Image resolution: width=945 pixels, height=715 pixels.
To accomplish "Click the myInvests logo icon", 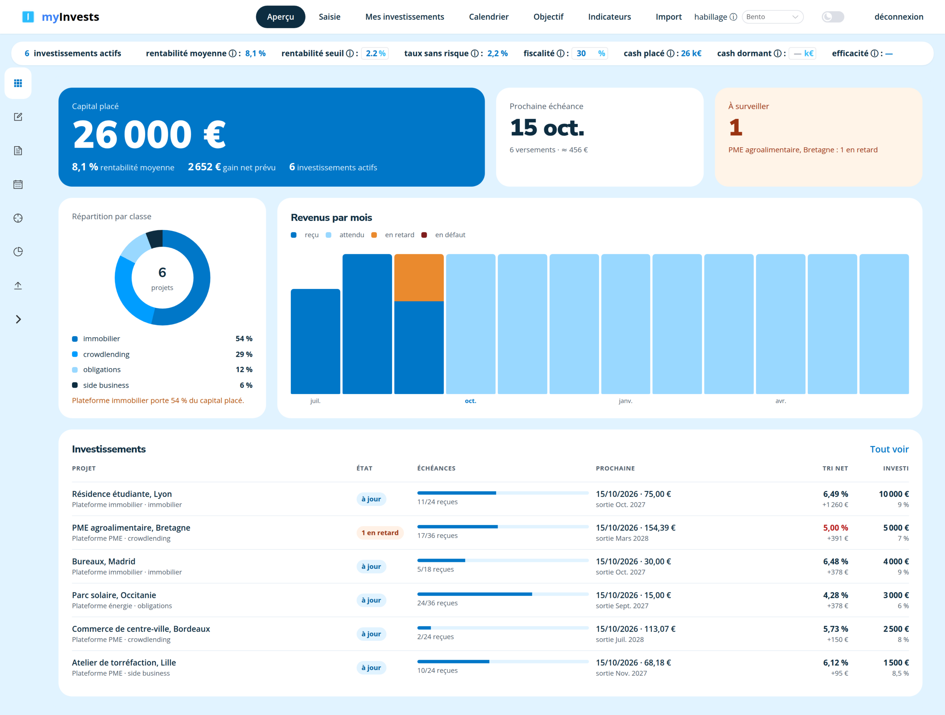I will [x=28, y=17].
